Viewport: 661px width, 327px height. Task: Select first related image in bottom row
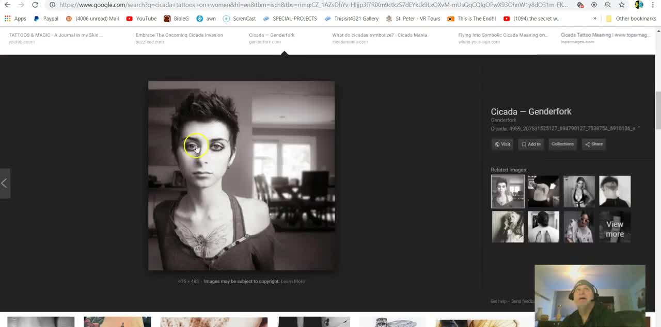pos(508,227)
